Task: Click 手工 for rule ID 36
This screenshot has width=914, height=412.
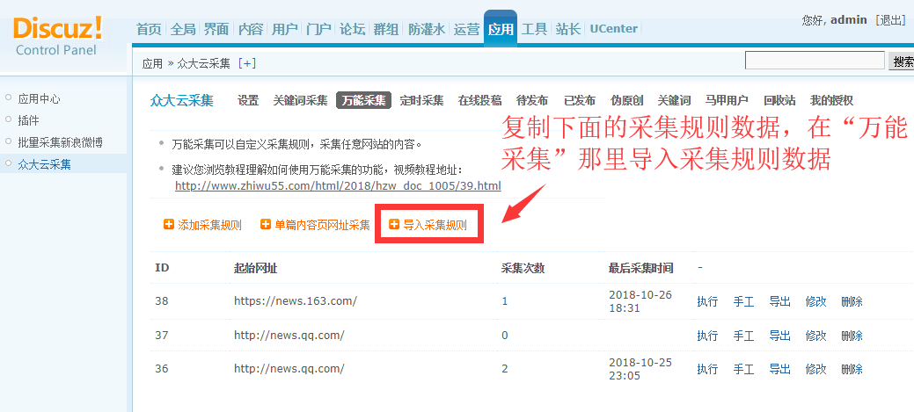Action: pyautogui.click(x=743, y=369)
